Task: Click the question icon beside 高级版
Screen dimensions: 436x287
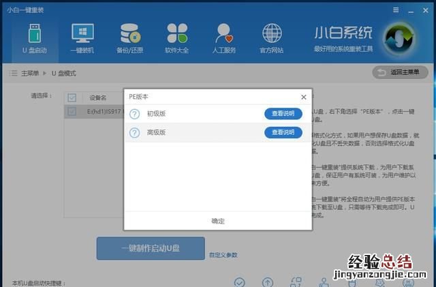Action: coord(135,133)
